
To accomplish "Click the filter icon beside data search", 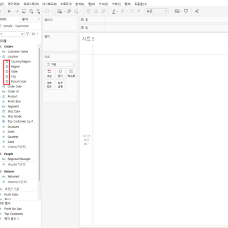I will [27, 34].
